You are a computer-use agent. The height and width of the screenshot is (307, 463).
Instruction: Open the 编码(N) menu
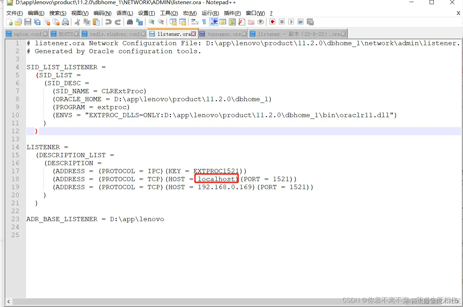[103, 13]
